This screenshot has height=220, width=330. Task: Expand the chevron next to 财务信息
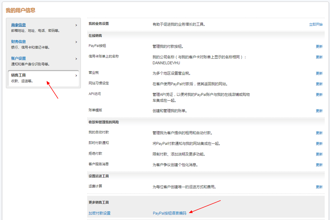point(76,42)
